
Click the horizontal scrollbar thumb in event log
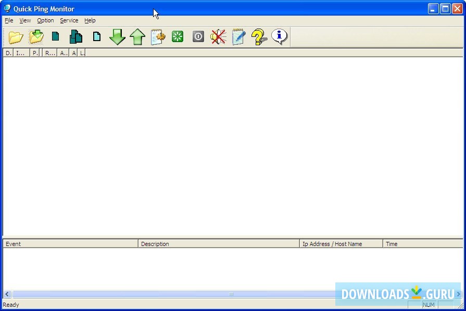[232, 294]
